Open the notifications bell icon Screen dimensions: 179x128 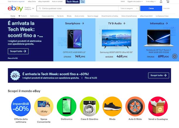pos(161,1)
